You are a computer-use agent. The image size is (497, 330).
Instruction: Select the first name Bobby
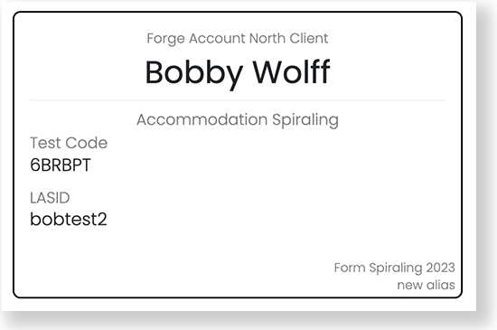tap(194, 74)
